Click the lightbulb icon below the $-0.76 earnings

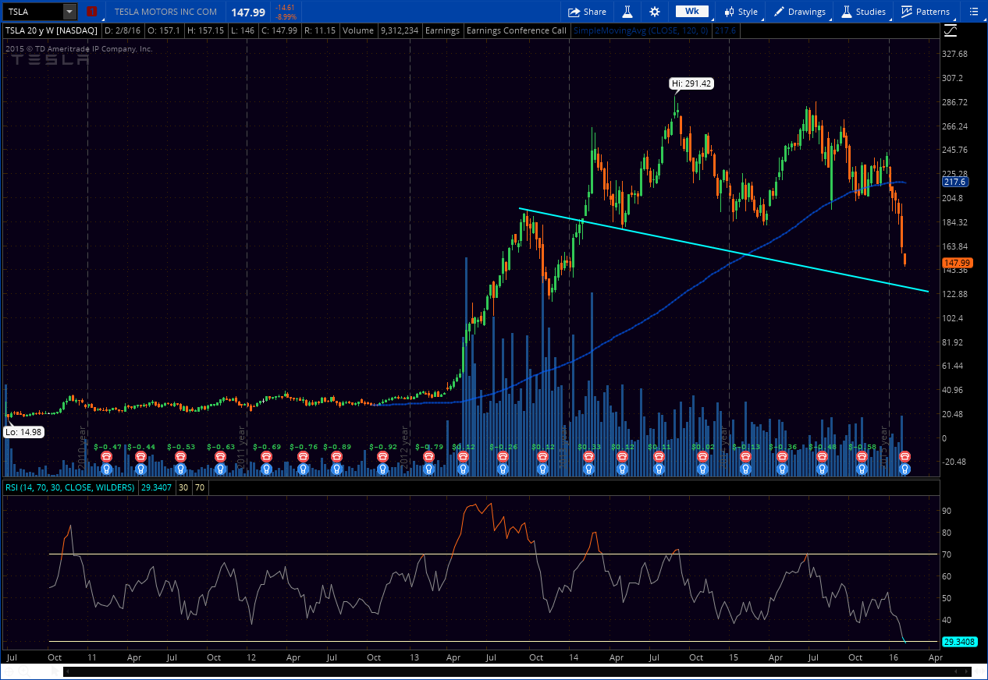click(302, 469)
